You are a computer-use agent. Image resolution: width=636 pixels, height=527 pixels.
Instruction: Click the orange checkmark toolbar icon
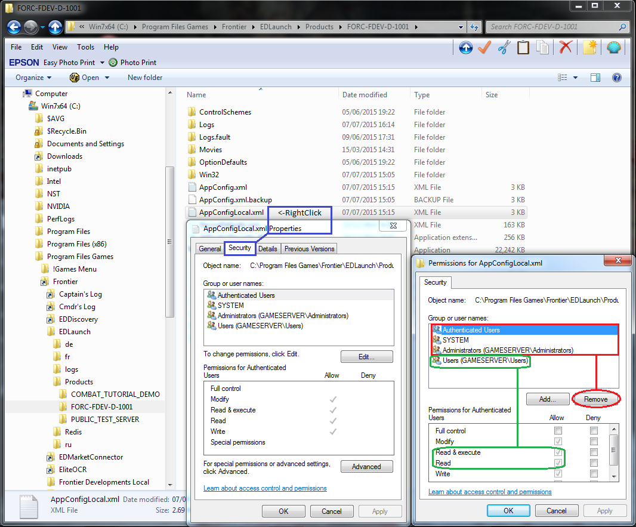tap(484, 48)
